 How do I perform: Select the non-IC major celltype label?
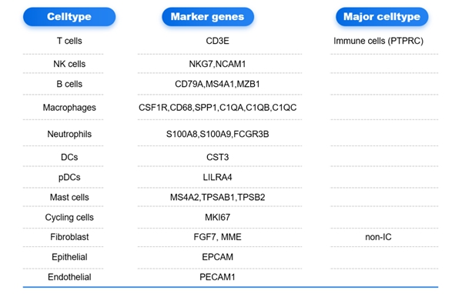coord(378,237)
